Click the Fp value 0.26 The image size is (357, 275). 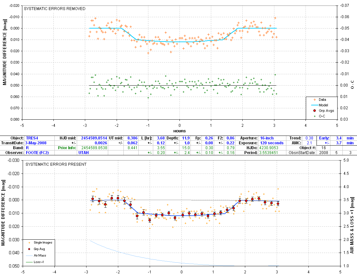209,138
